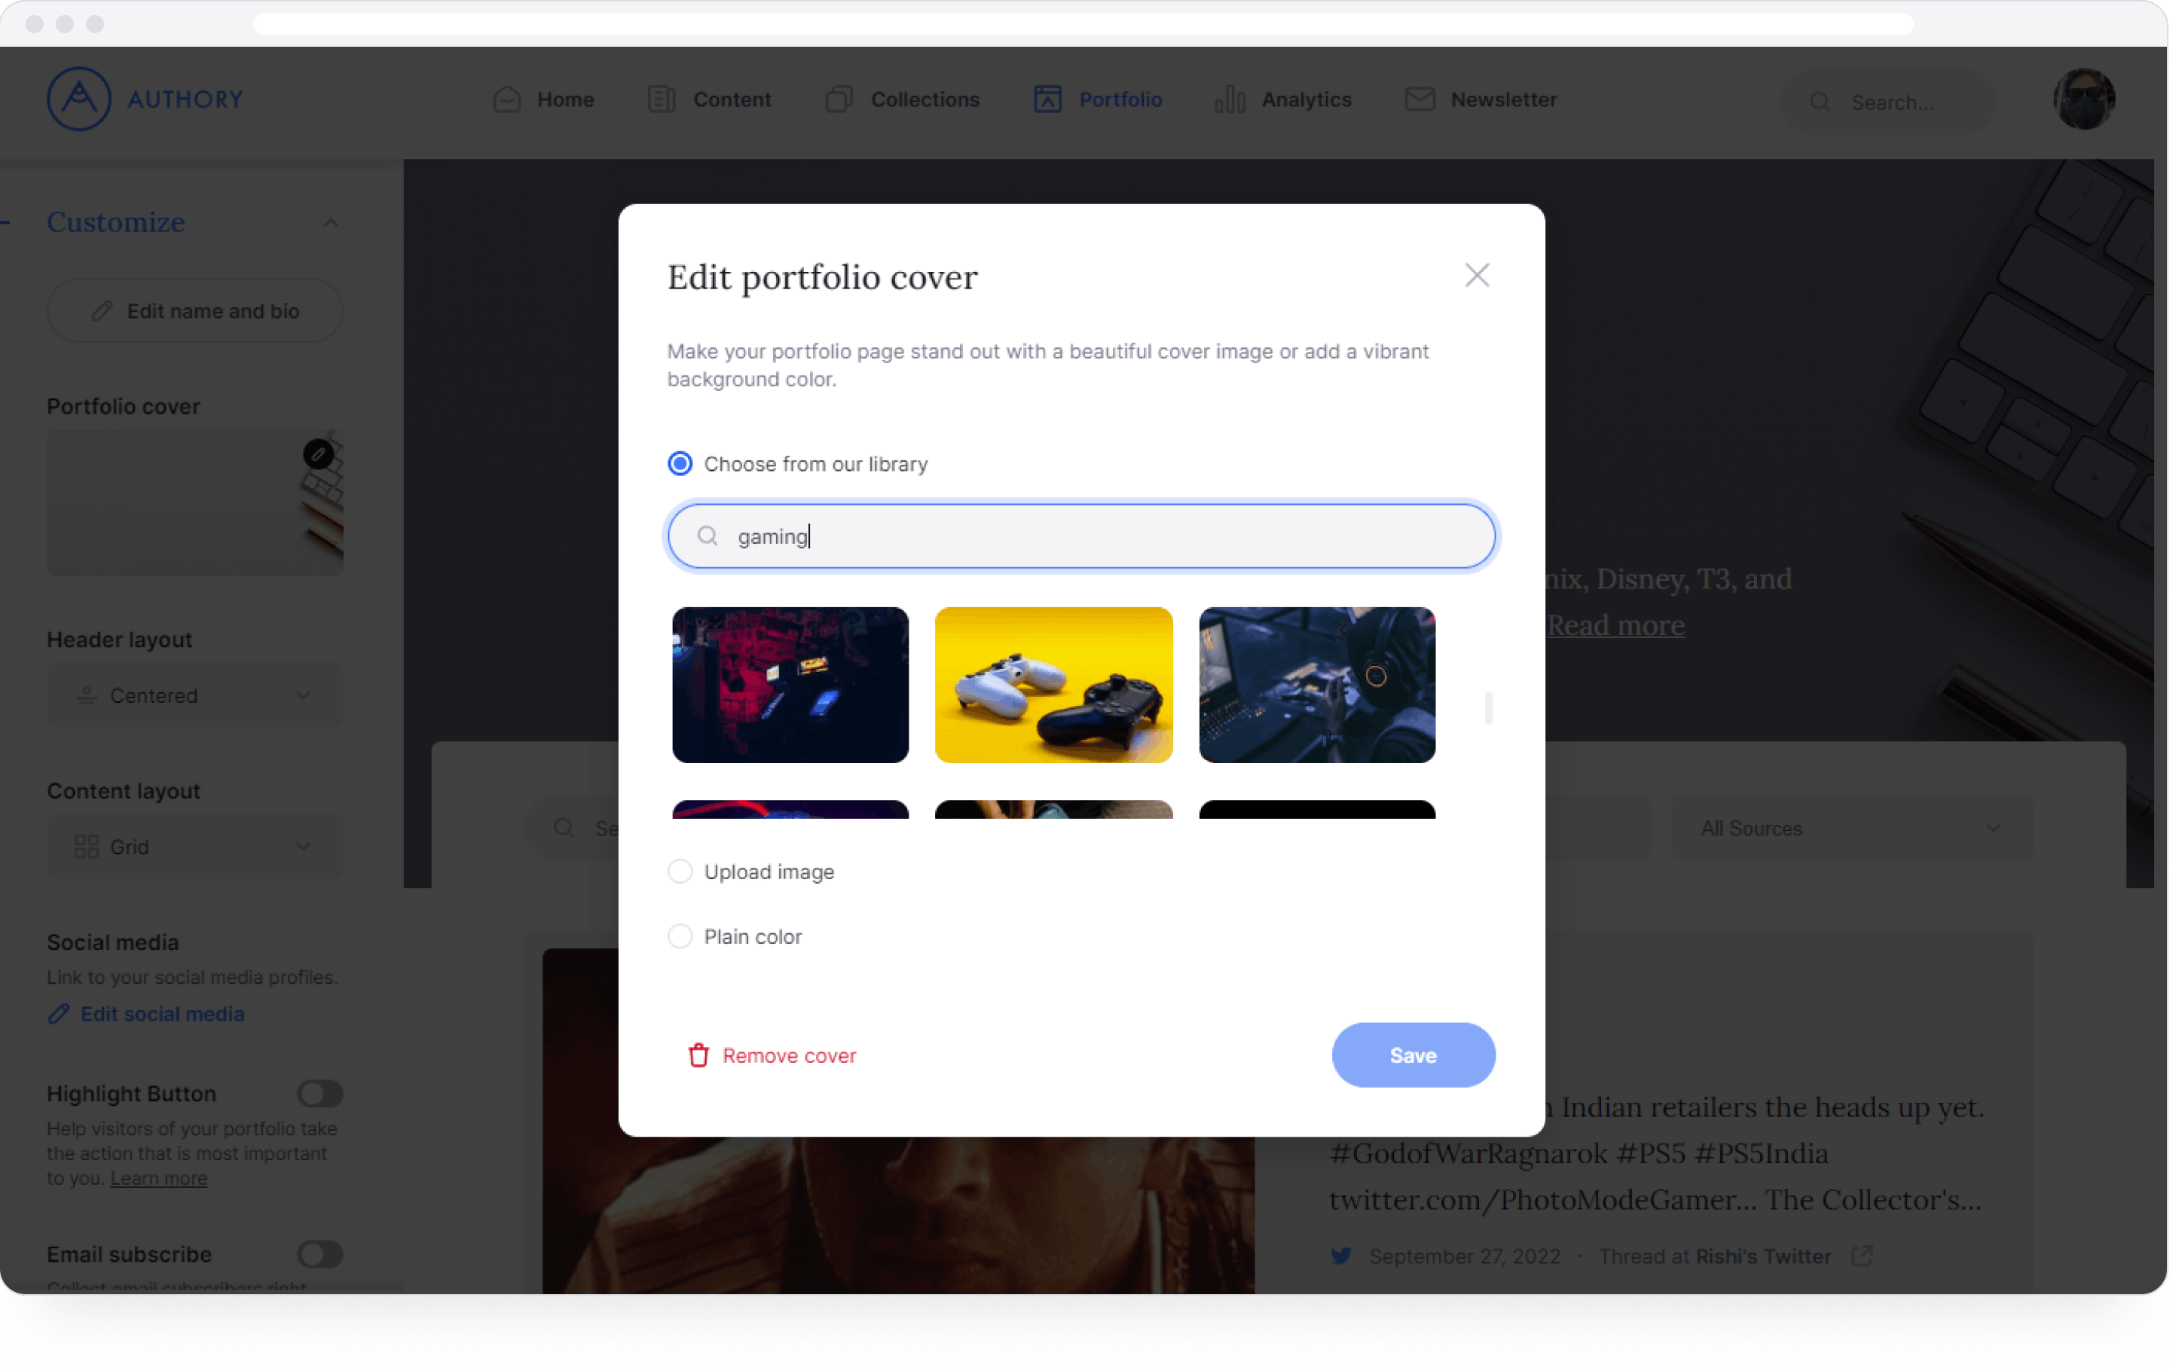Click the Authory home logo icon

click(79, 99)
